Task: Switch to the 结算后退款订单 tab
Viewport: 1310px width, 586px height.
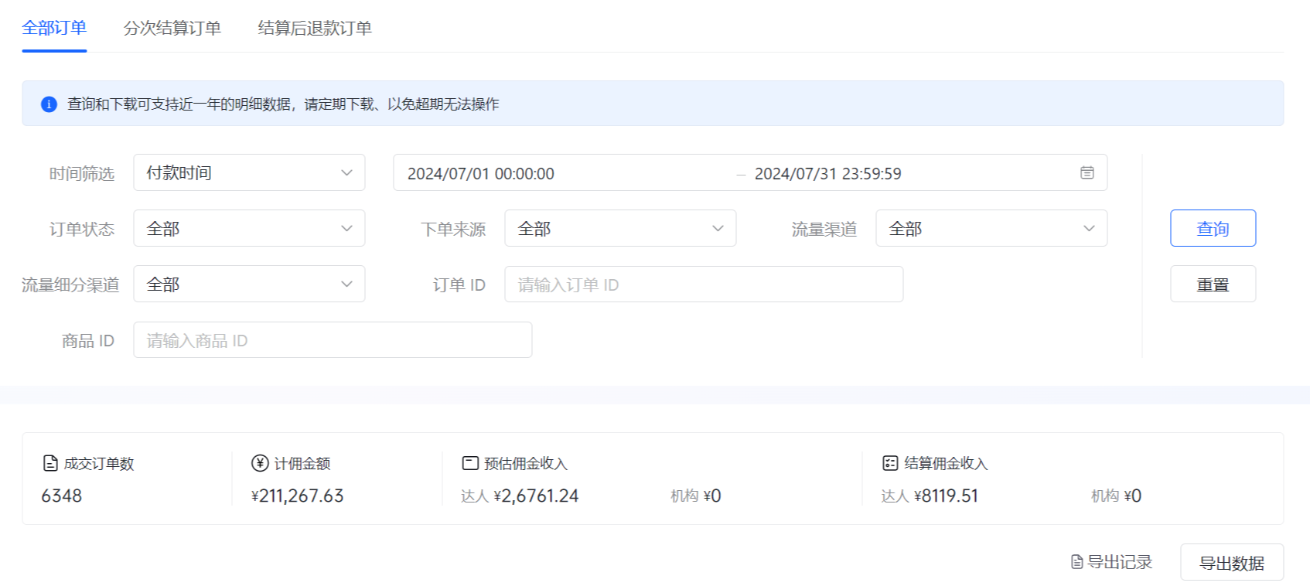Action: pyautogui.click(x=315, y=29)
